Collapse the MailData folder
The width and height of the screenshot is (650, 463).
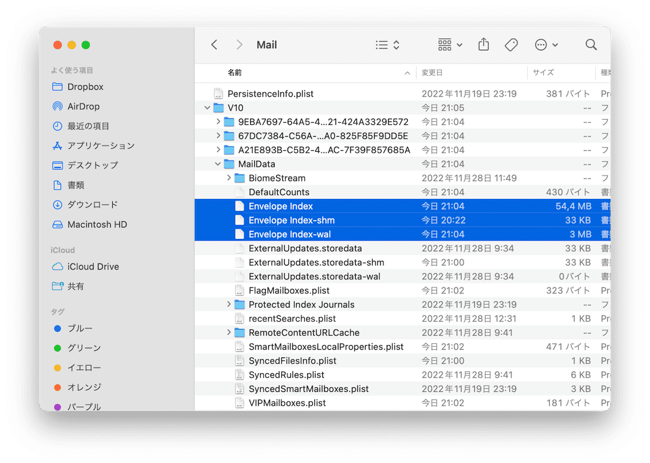(x=218, y=164)
